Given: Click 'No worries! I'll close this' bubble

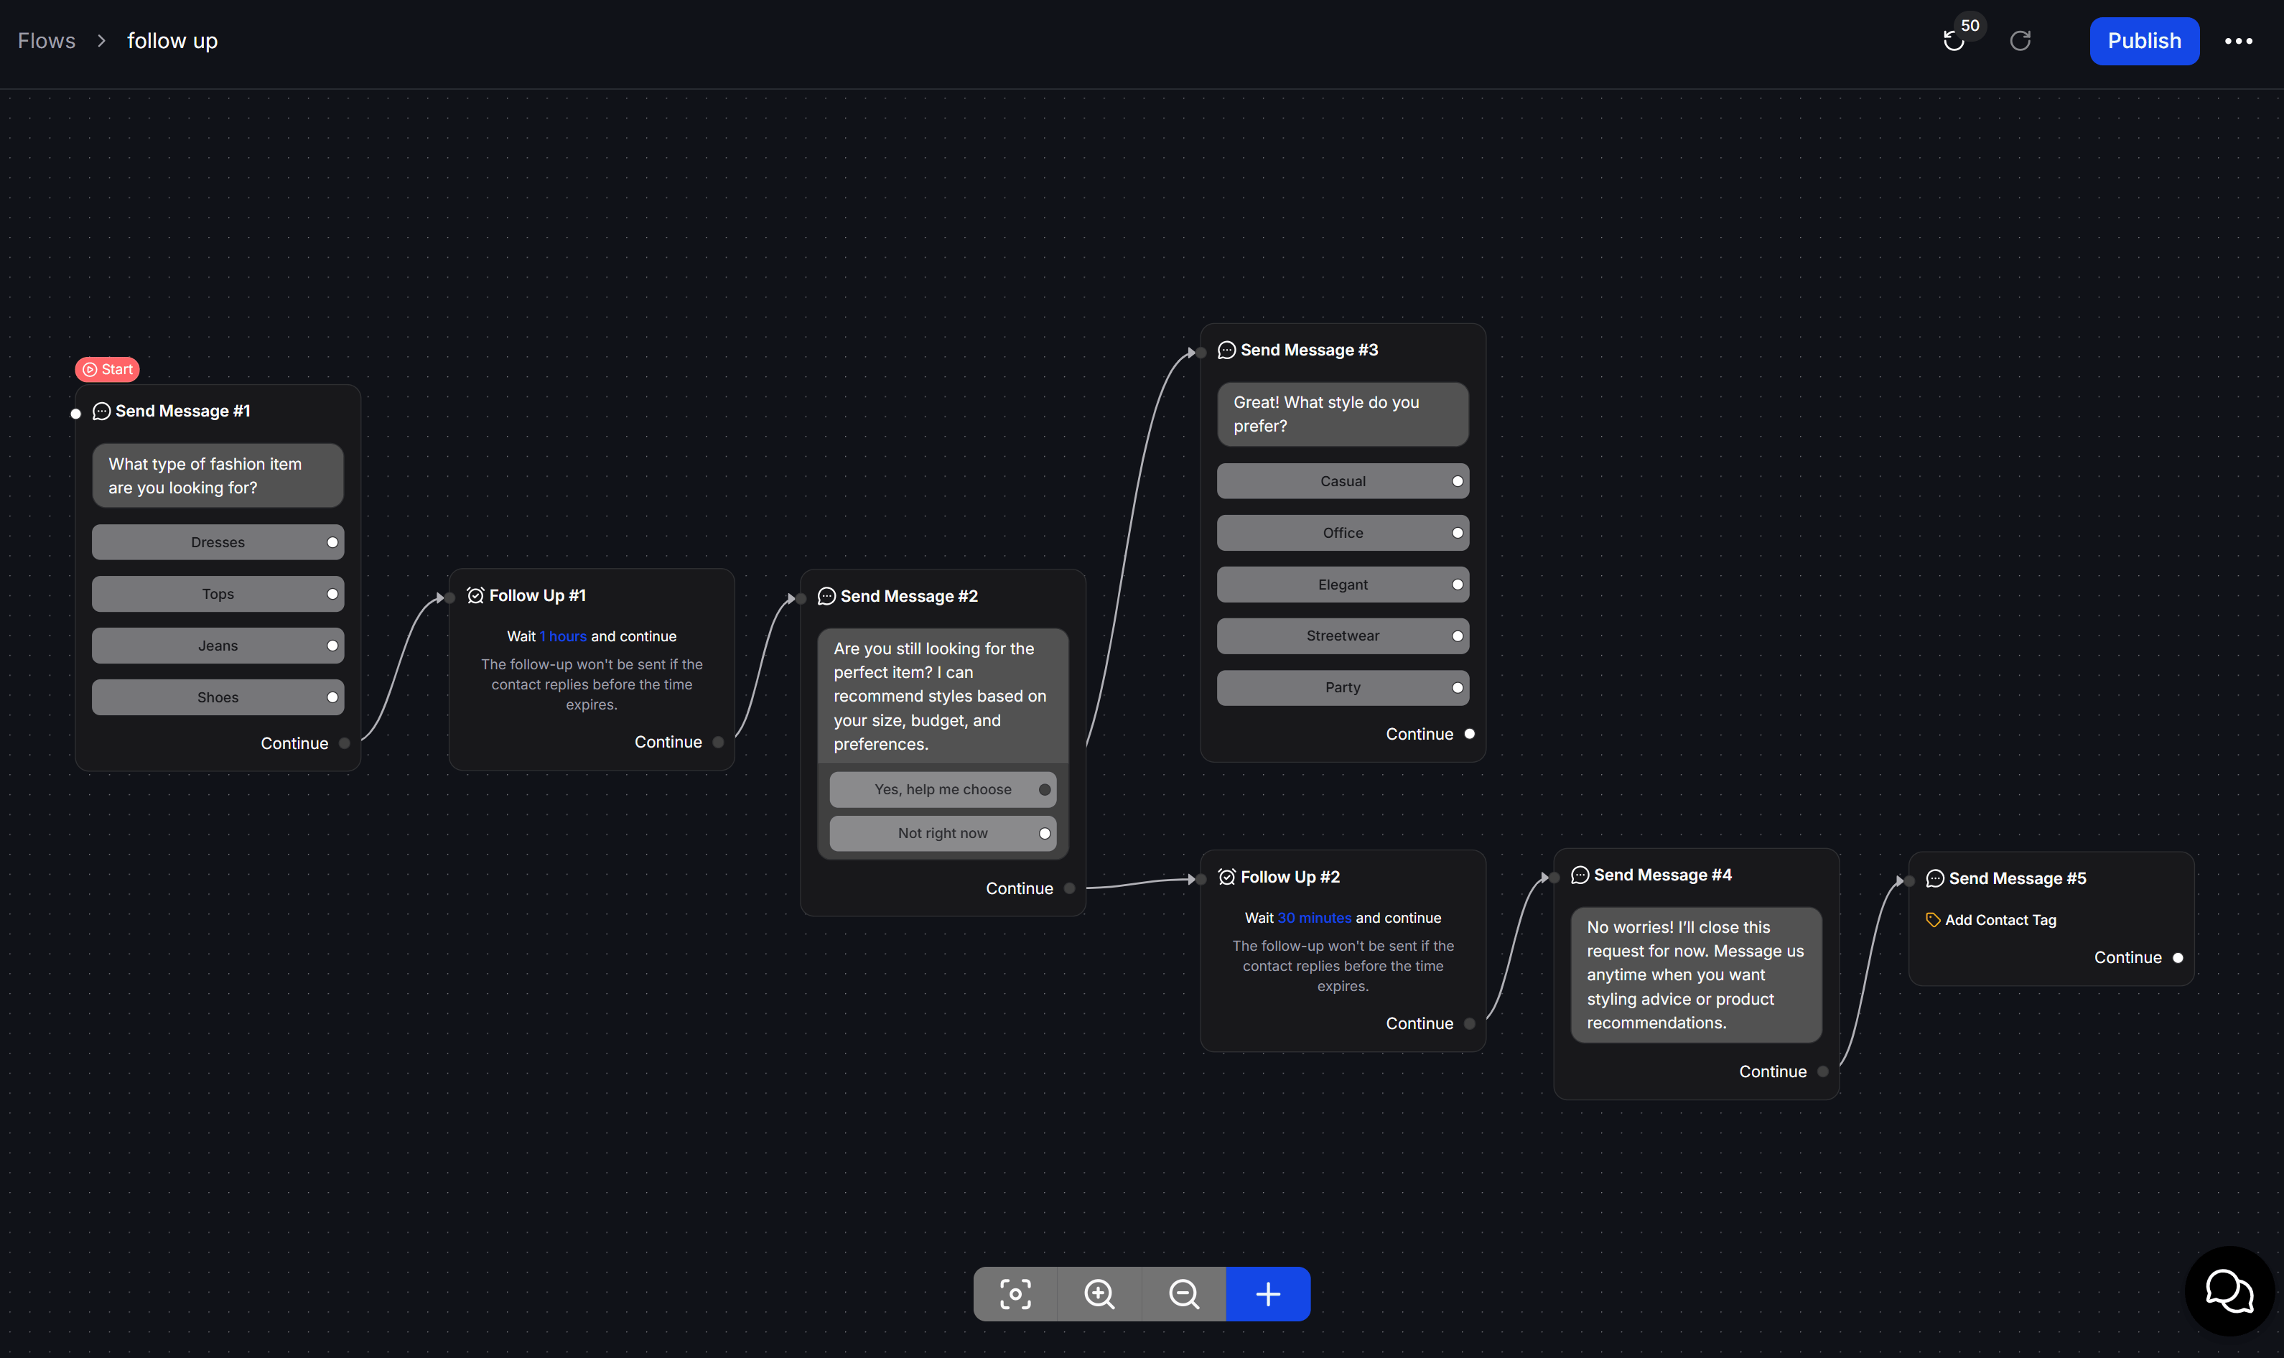Looking at the screenshot, I should pos(1696,975).
